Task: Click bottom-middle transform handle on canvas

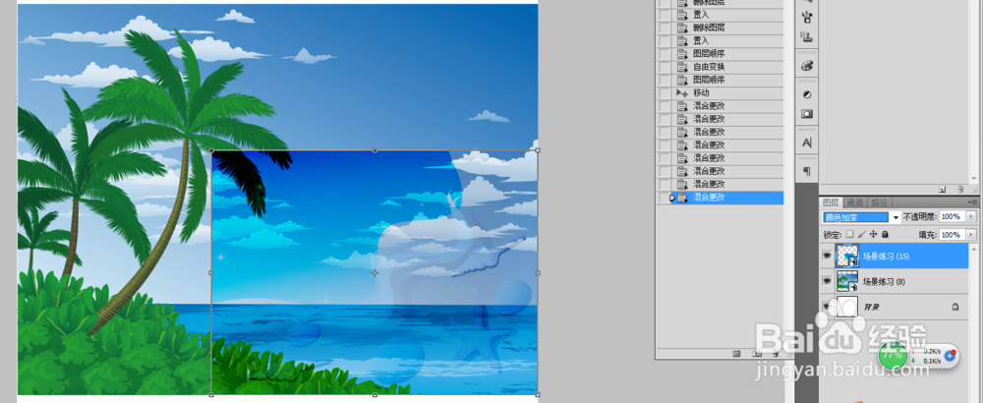Action: (x=375, y=395)
